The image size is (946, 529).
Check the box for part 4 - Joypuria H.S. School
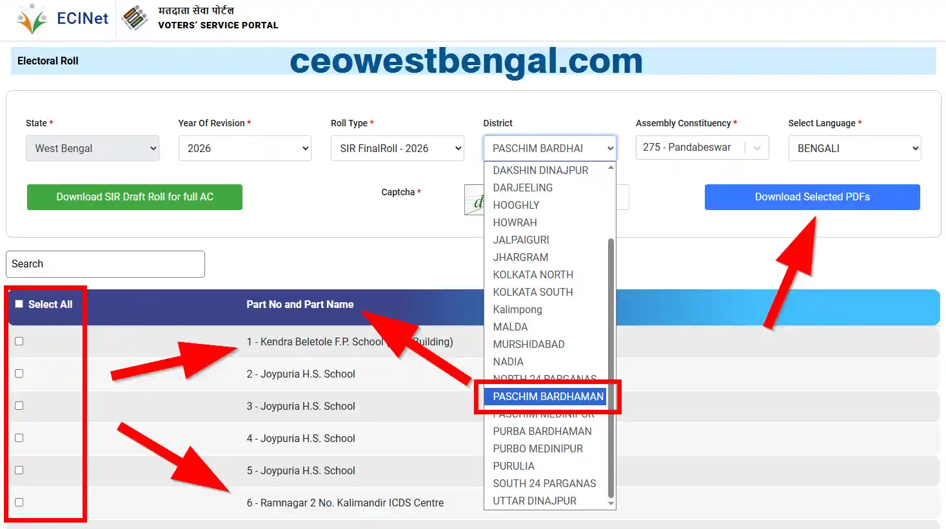pos(19,438)
